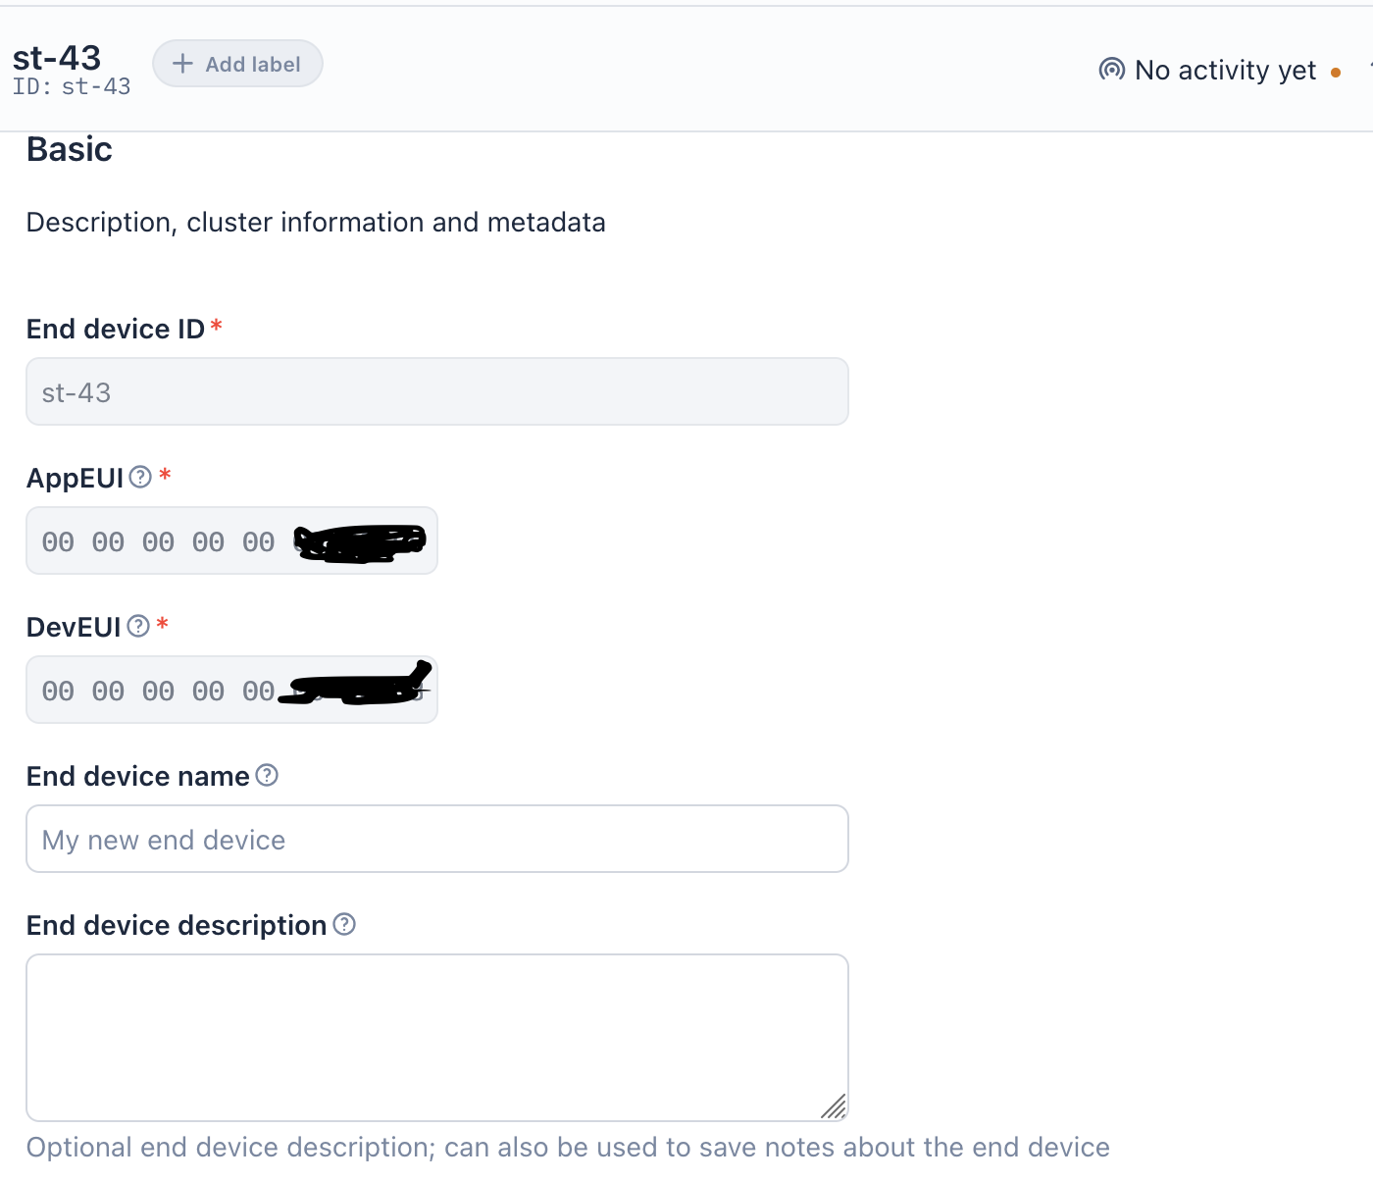Viewport: 1373px width, 1181px height.
Task: Click the "No activity yet" status text
Action: coord(1225,71)
